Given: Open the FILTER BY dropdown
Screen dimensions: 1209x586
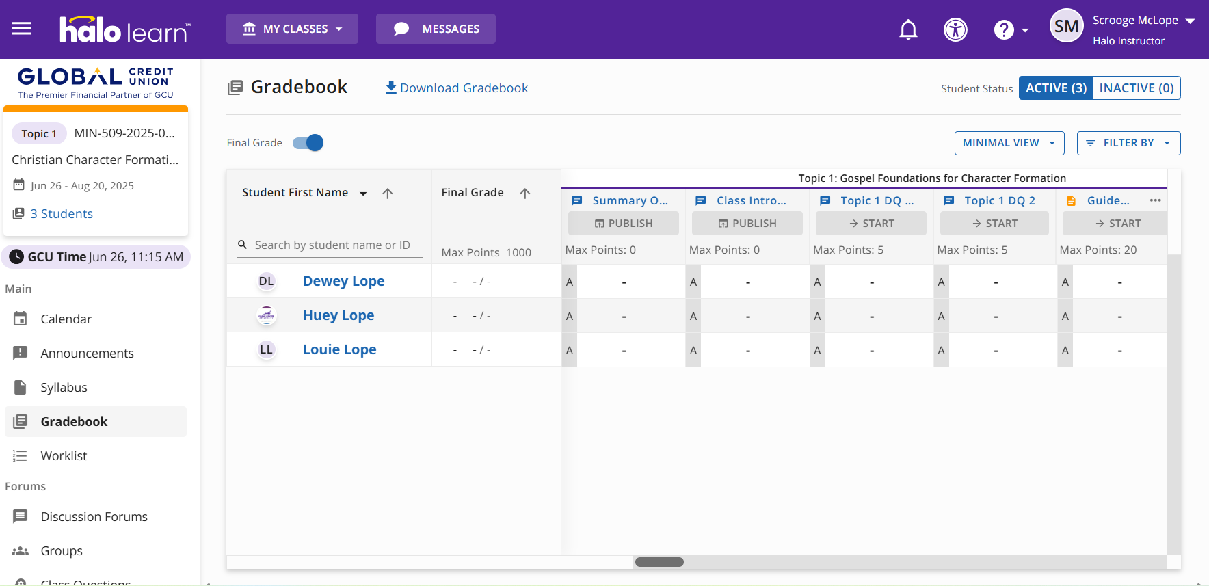Looking at the screenshot, I should pyautogui.click(x=1128, y=143).
